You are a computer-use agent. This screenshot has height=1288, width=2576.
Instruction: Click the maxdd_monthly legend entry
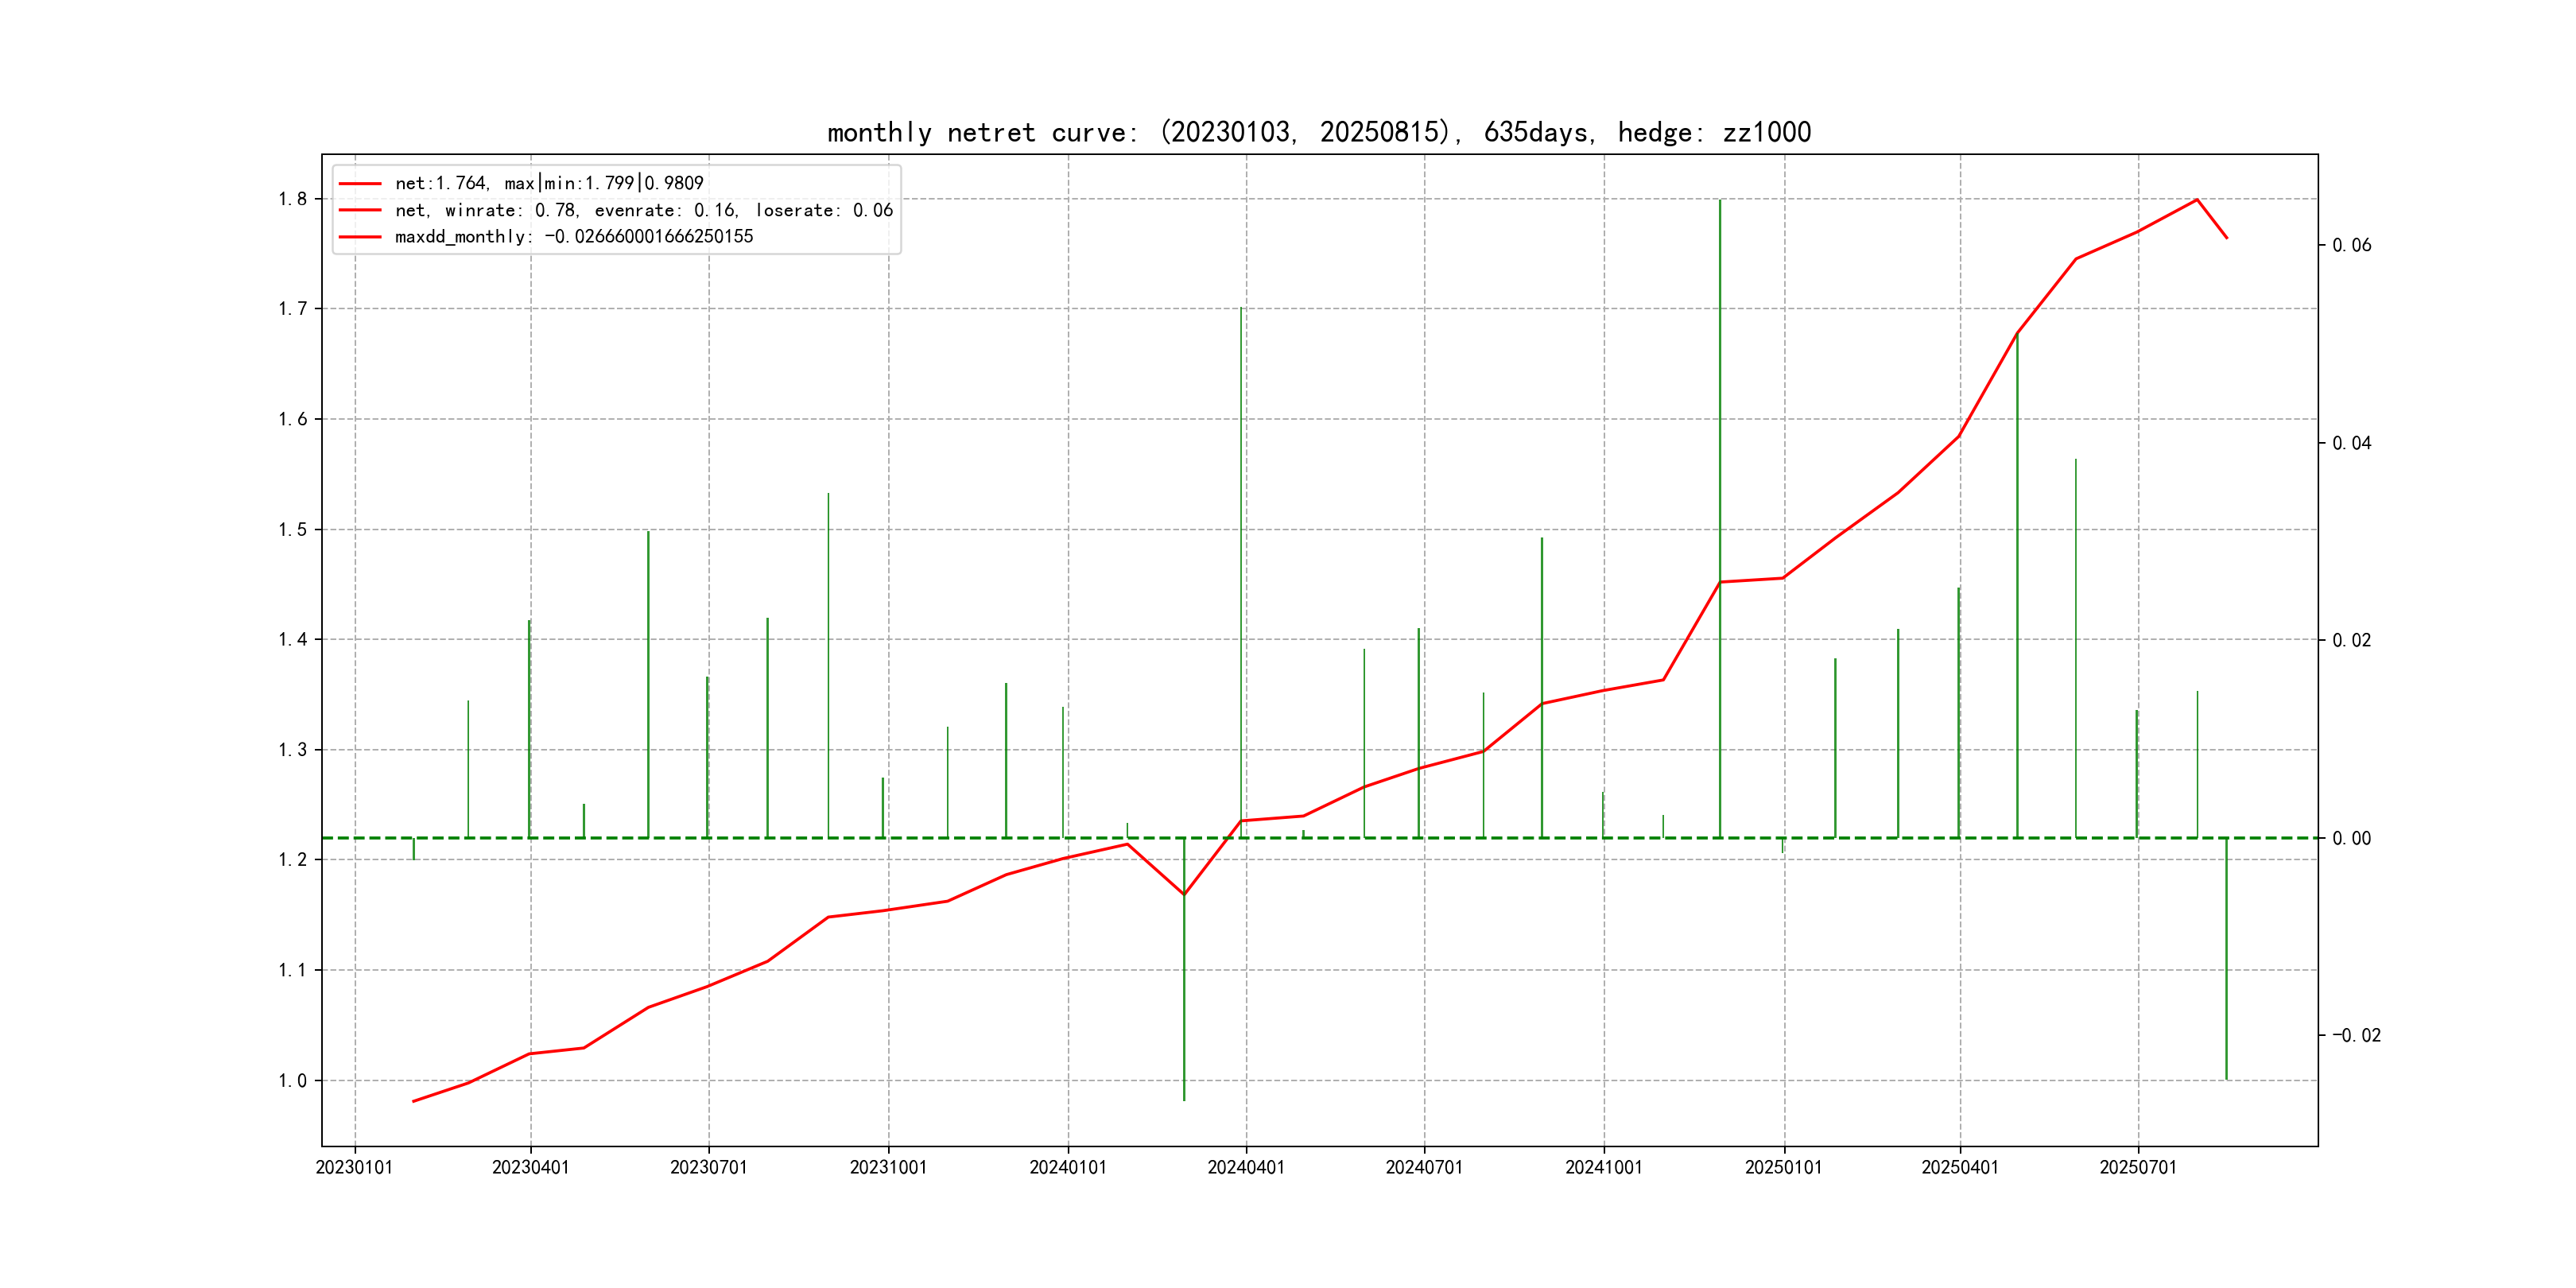click(573, 237)
